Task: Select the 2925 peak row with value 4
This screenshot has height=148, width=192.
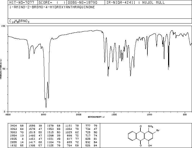Action: (17, 139)
